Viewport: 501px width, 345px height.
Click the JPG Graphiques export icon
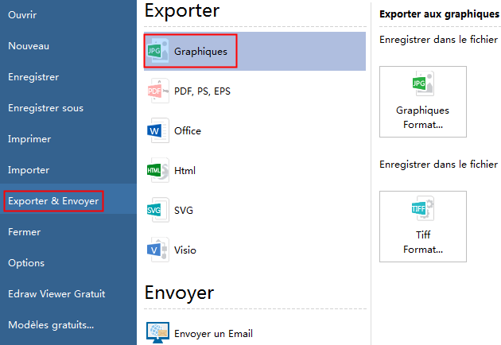point(157,51)
